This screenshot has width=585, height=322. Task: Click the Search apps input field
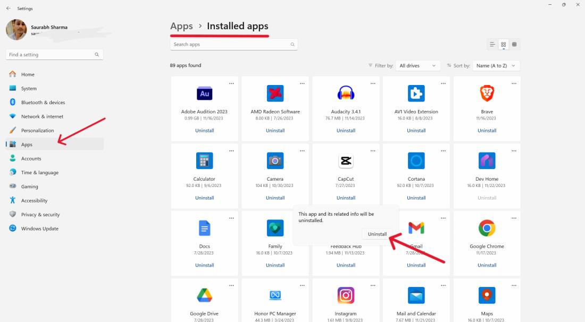233,44
